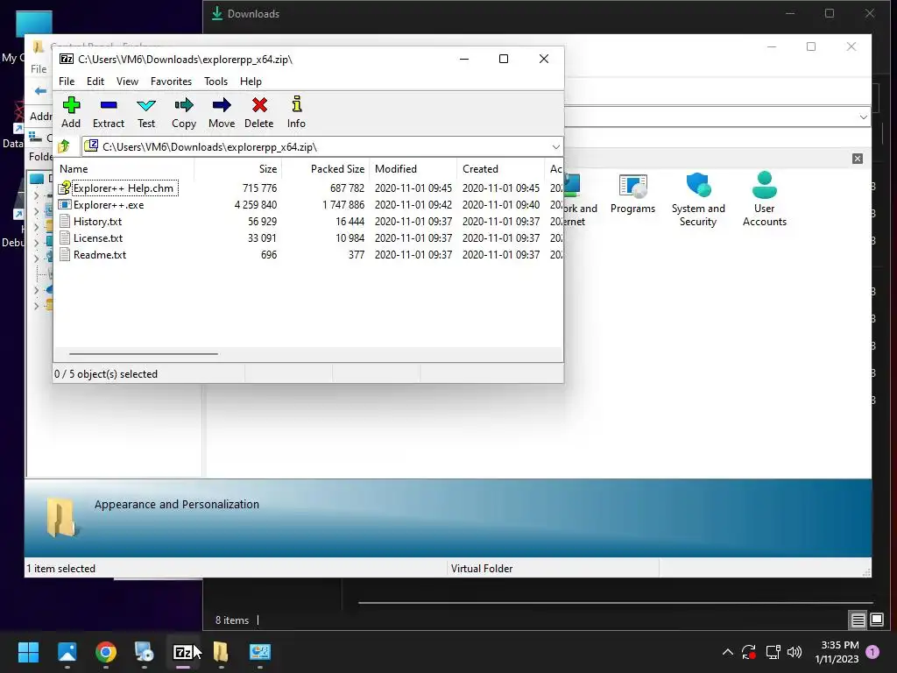The image size is (897, 673).
Task: Sort by the Packed Size column
Action: tap(326, 169)
